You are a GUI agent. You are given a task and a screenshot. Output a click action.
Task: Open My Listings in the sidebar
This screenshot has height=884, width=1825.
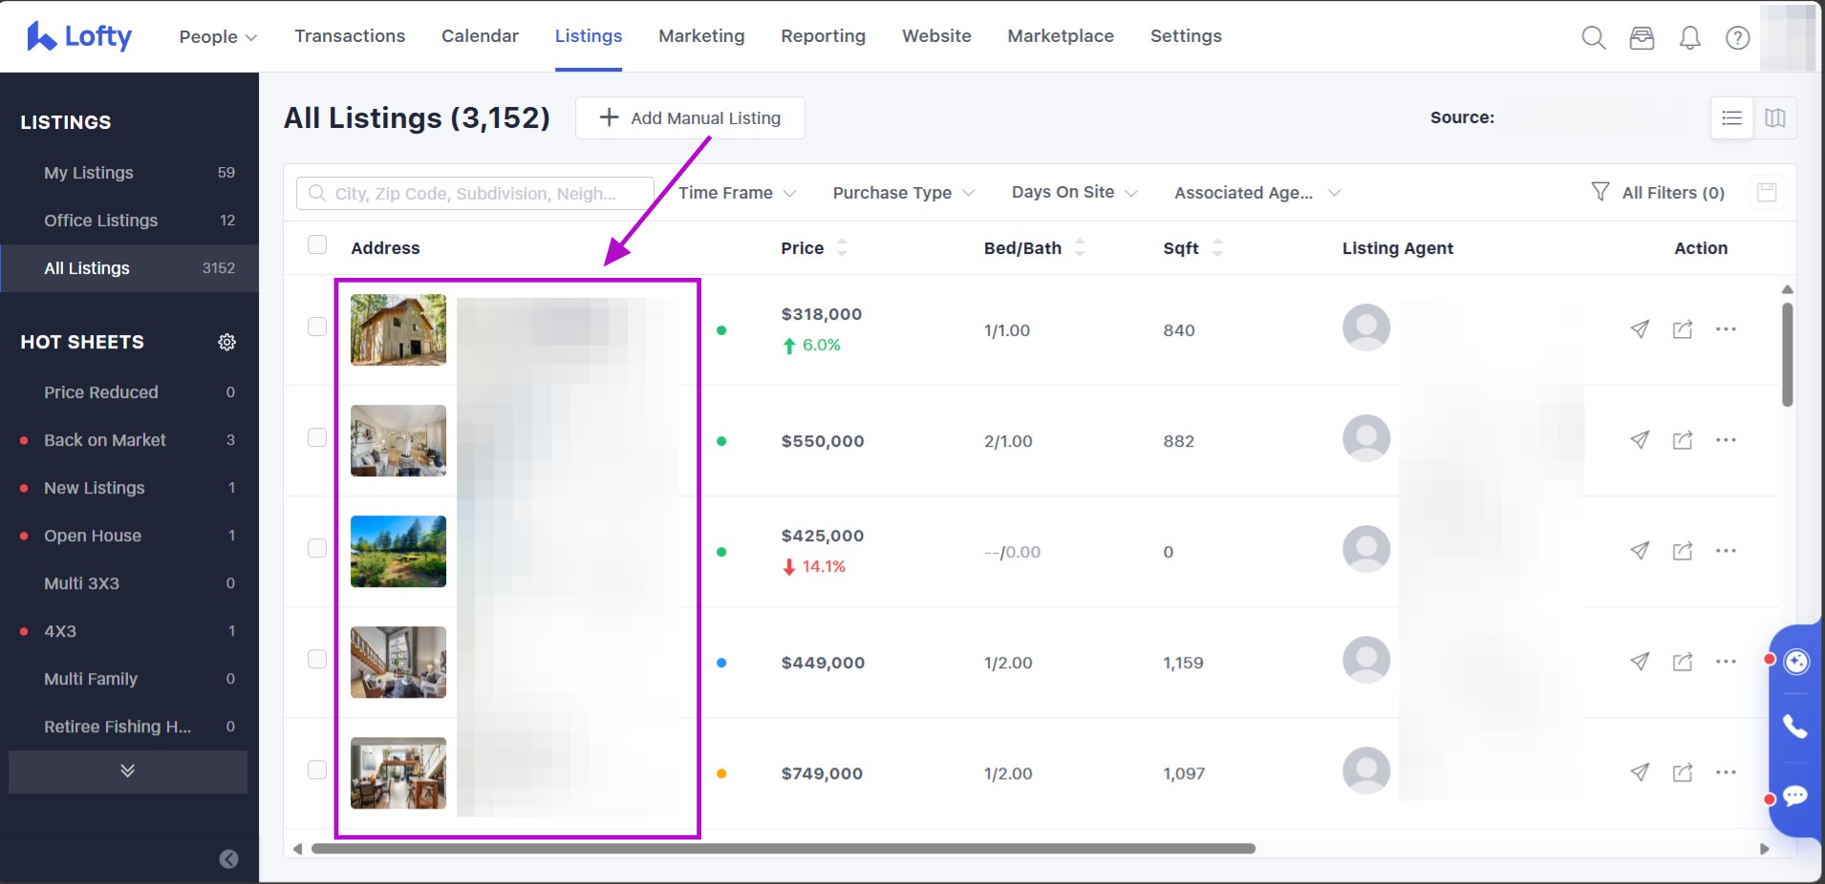89,173
